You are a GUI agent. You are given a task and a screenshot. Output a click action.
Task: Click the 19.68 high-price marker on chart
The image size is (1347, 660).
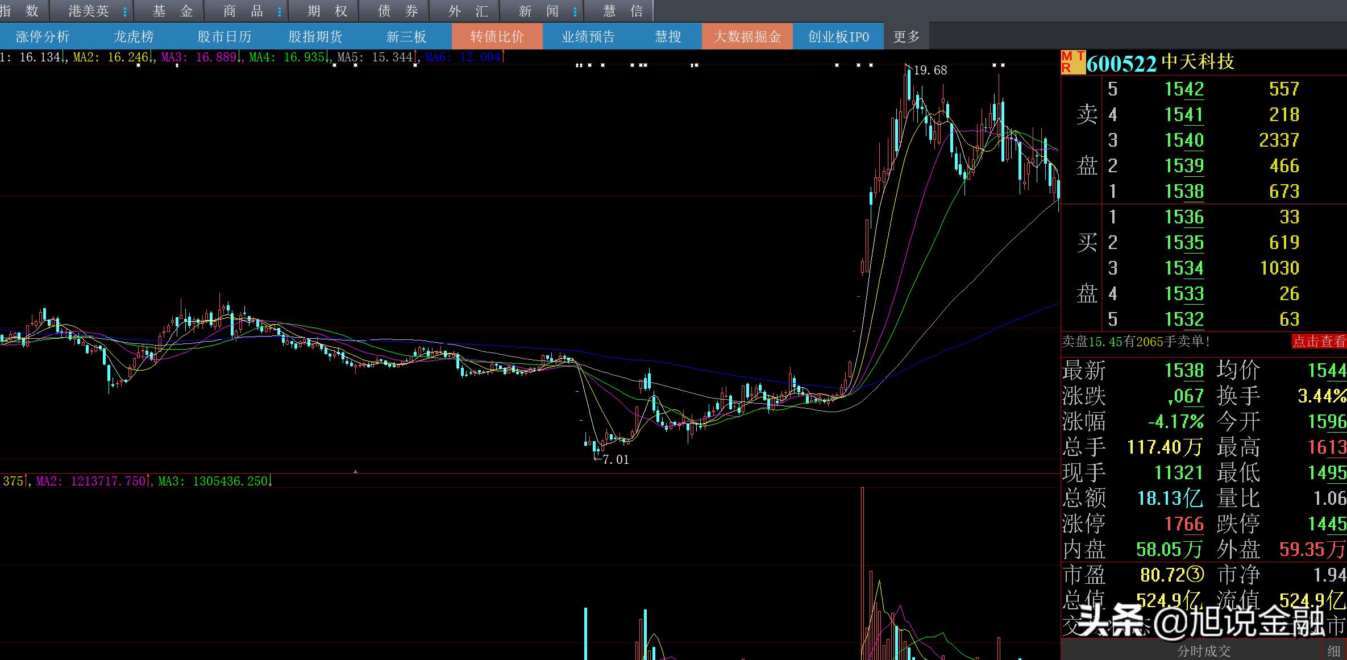click(930, 70)
